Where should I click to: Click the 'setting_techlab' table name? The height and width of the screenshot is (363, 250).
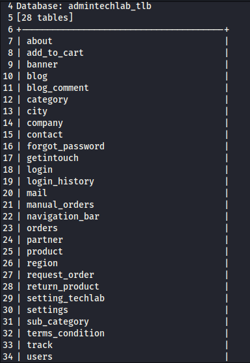pos(66,298)
